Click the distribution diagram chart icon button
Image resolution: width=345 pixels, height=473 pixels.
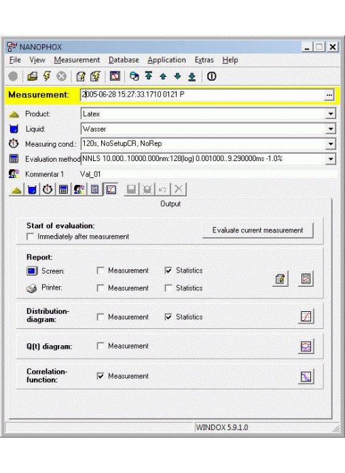(306, 317)
